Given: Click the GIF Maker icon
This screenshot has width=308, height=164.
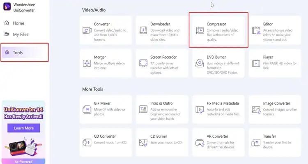Looking at the screenshot, I should point(87,109).
